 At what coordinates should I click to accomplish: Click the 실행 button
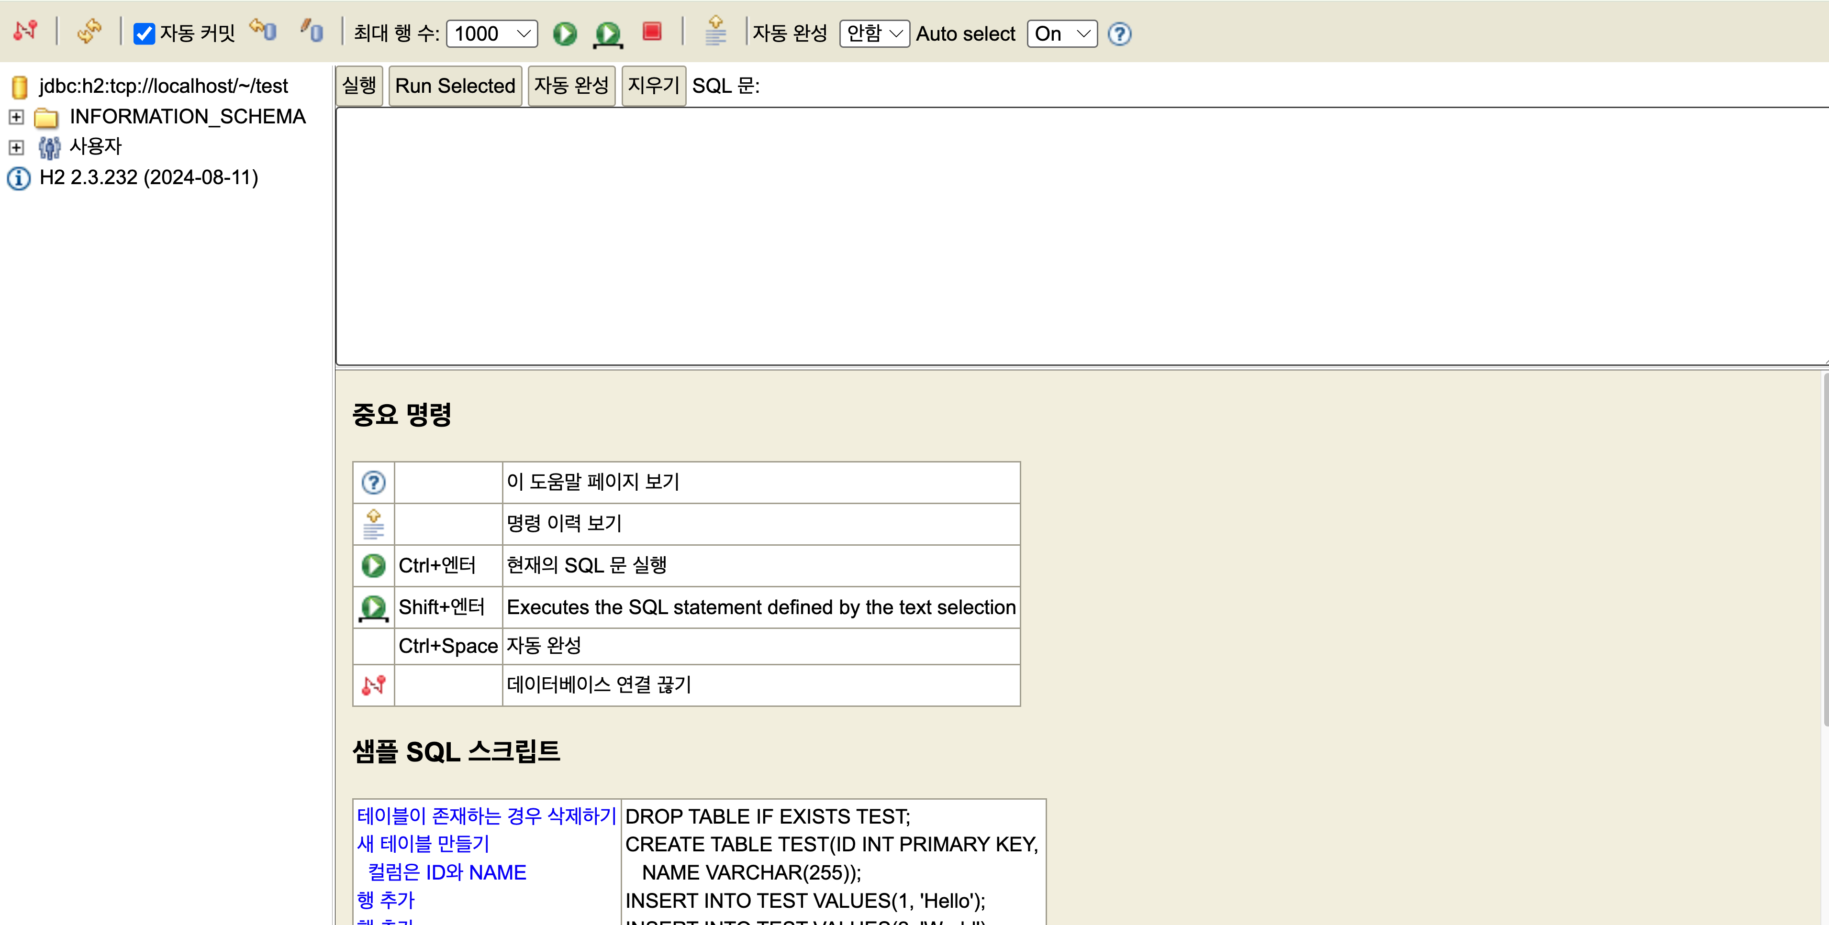point(358,86)
